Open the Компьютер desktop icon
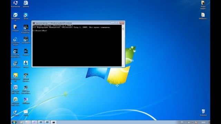The height and width of the screenshot is (124, 221). point(15,4)
